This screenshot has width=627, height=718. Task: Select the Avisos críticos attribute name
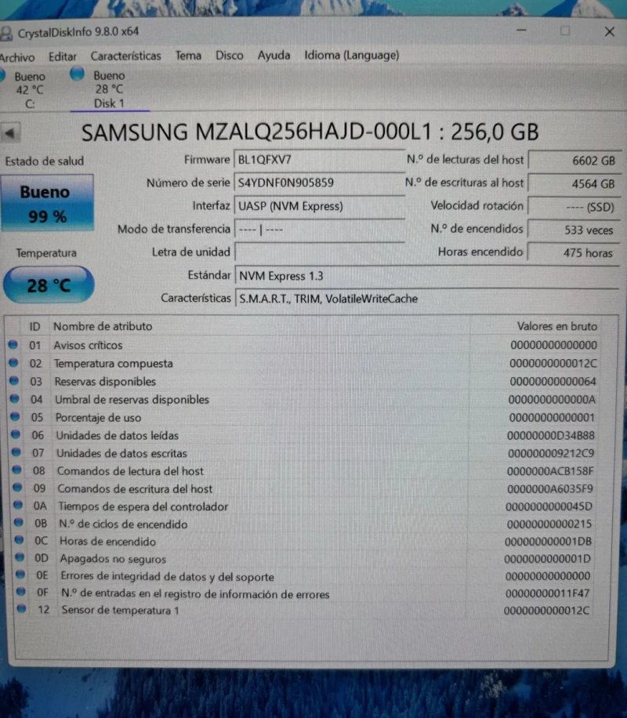click(x=88, y=345)
